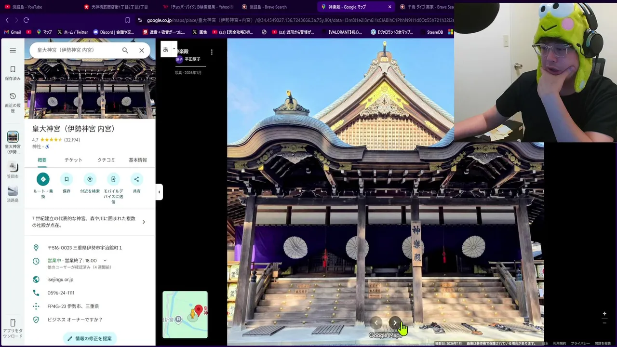
Task: Click the browser back button
Action: coord(7,20)
